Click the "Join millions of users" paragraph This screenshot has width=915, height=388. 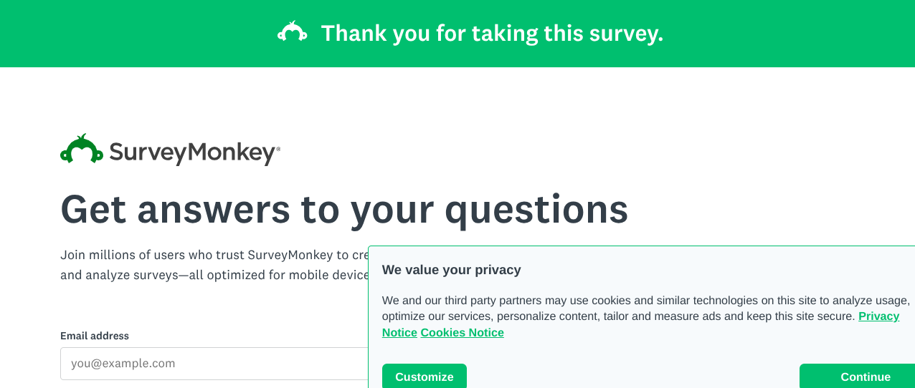[x=214, y=255]
